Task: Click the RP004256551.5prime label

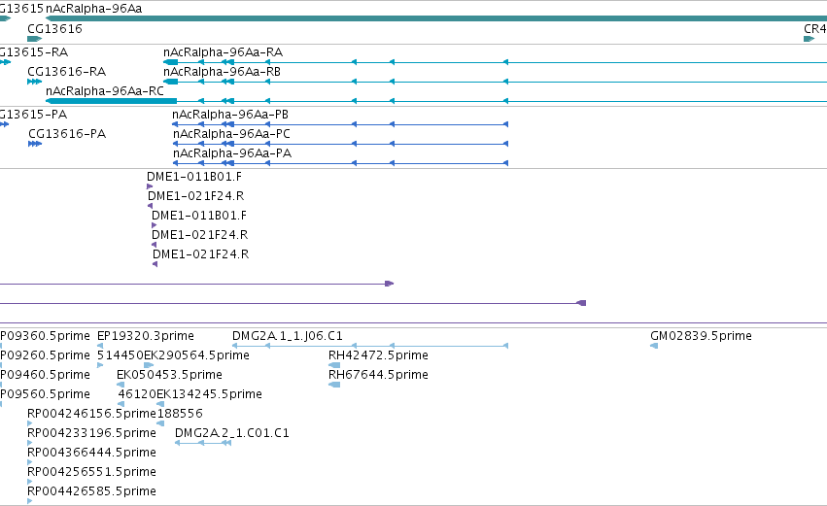Action: [91, 472]
